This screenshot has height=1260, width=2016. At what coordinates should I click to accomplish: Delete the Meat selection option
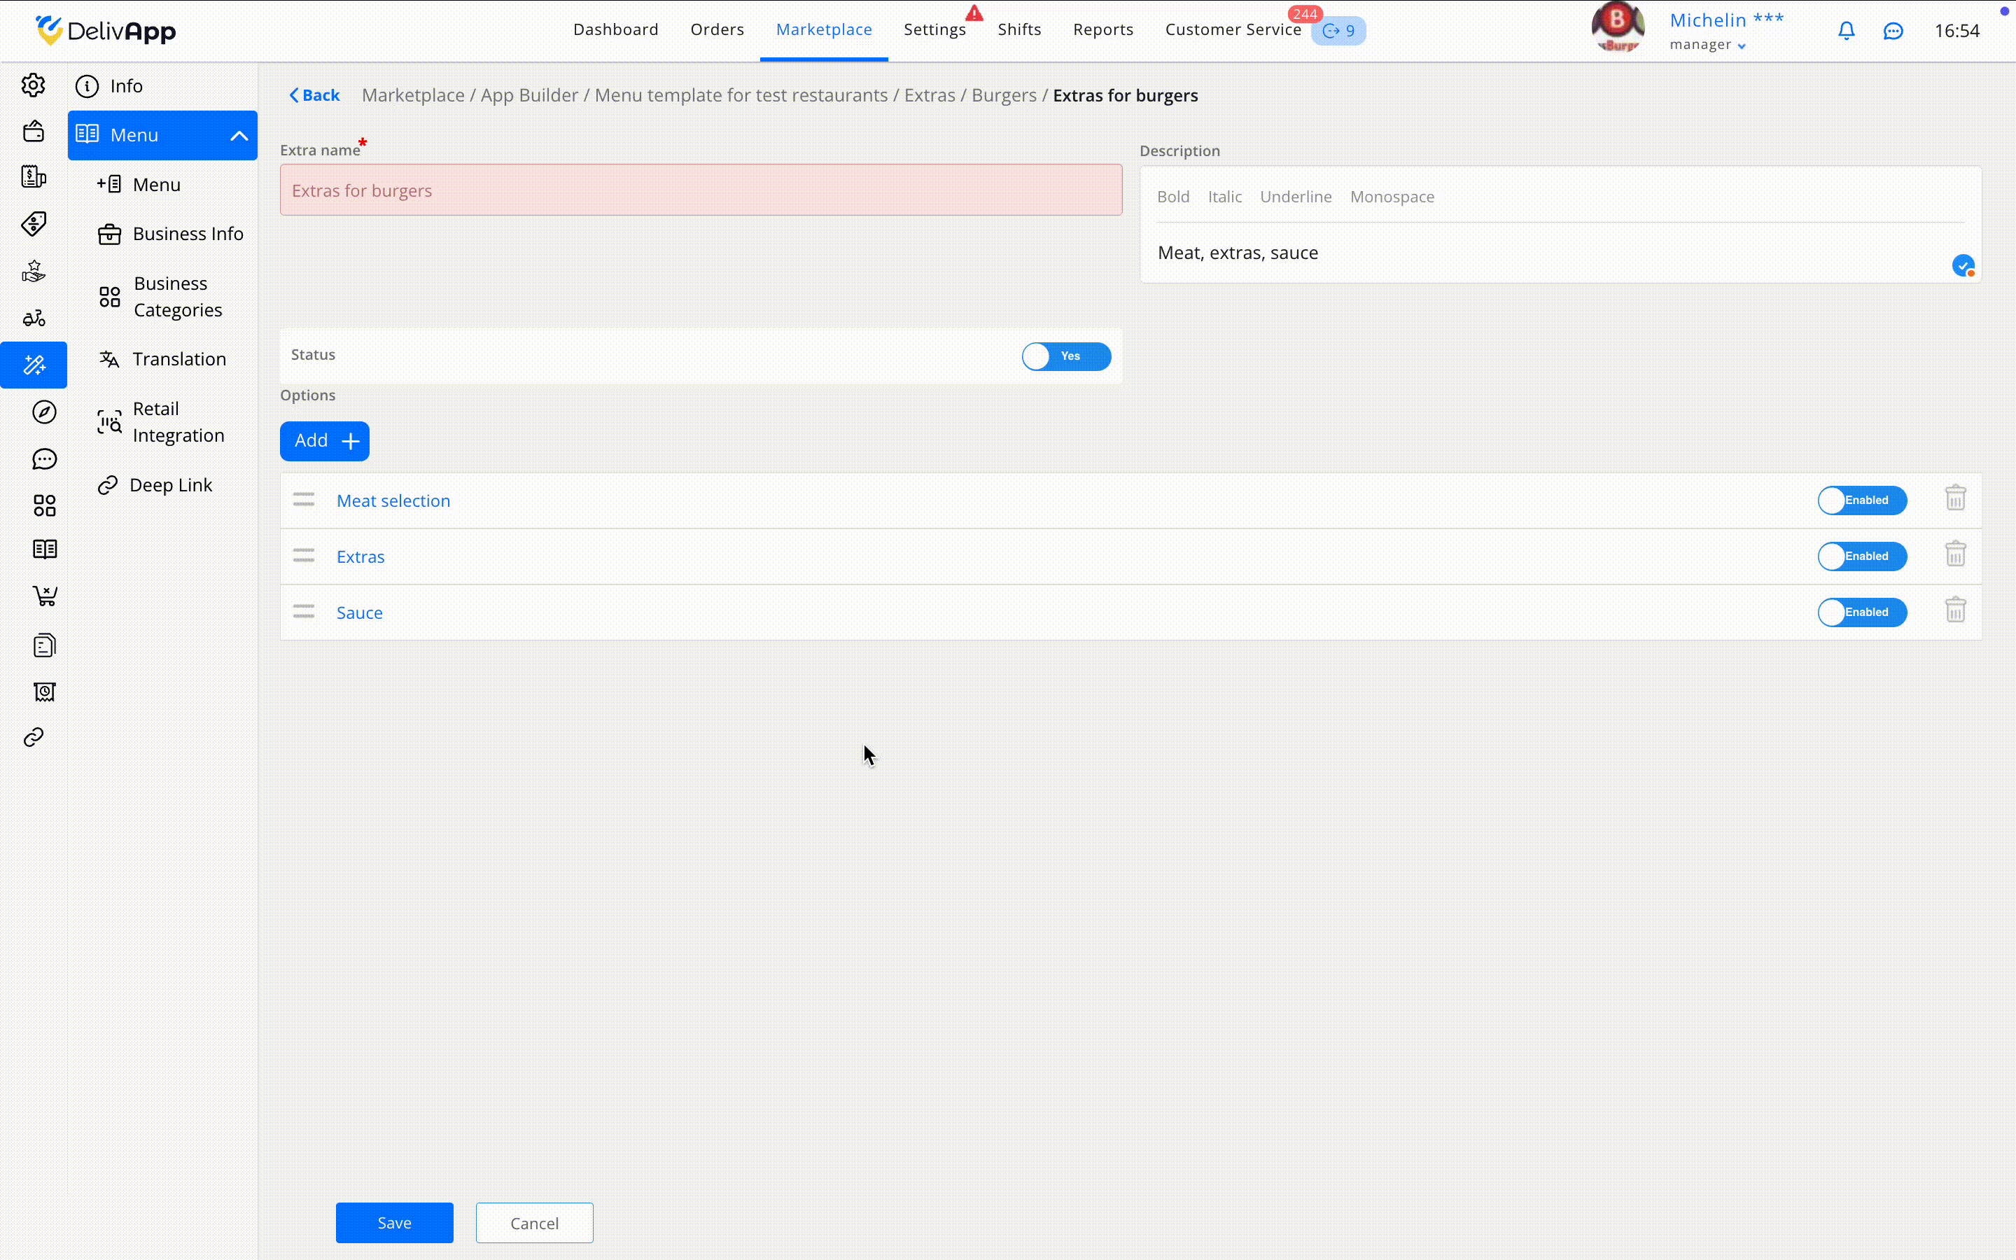(1955, 498)
